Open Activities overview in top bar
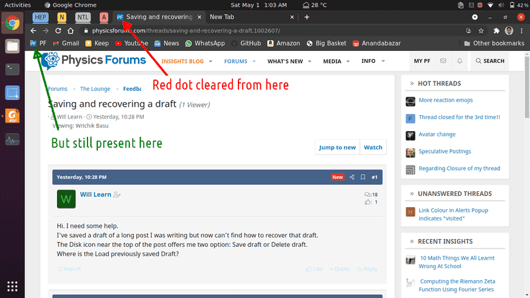This screenshot has width=530, height=298. tap(18, 5)
